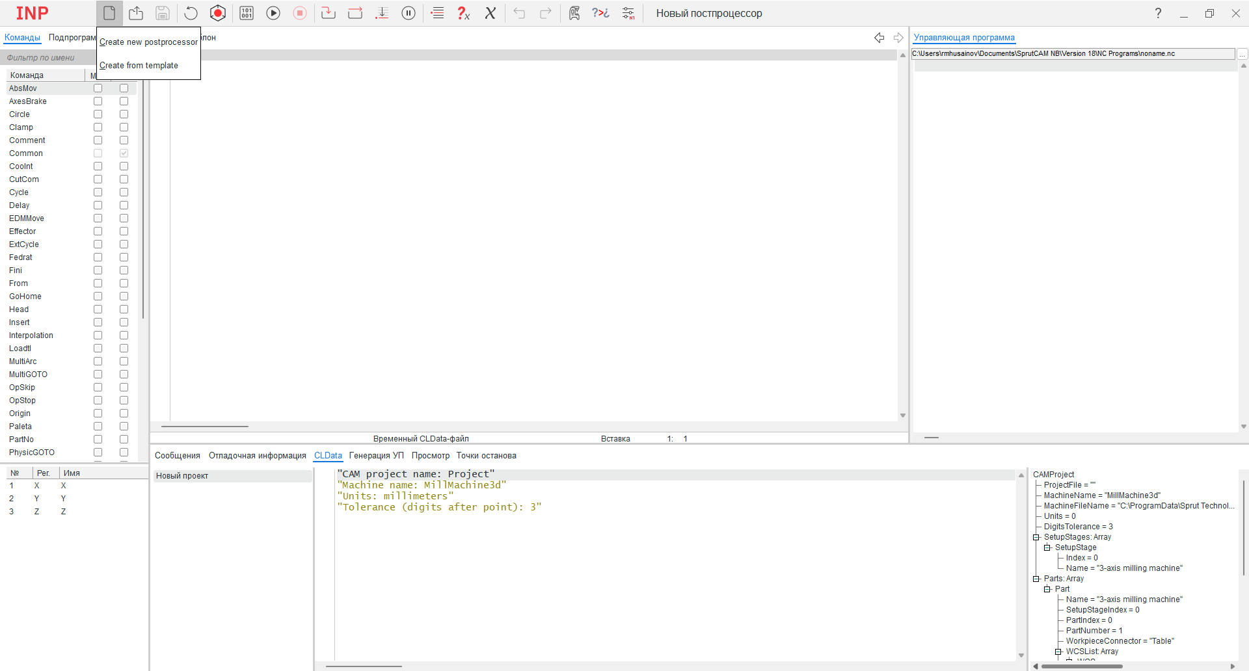
Task: Collapse the Part tree node
Action: [x=1047, y=589]
